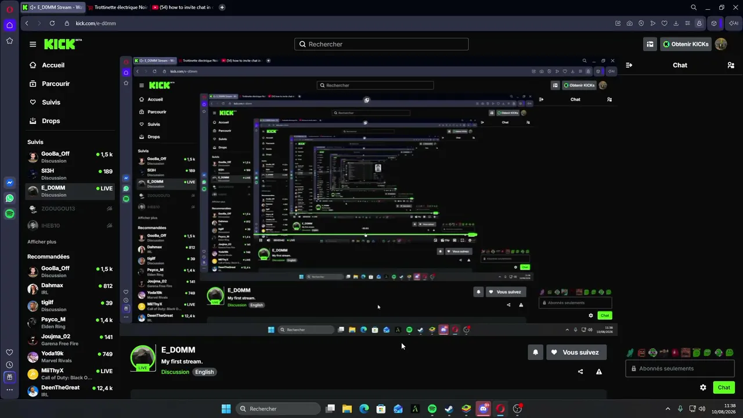Report the stream with the warning icon
The height and width of the screenshot is (418, 743).
point(599,372)
